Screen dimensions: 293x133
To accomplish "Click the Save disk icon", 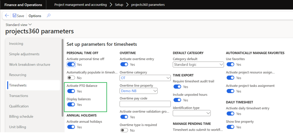I will pyautogui.click(x=14, y=16).
